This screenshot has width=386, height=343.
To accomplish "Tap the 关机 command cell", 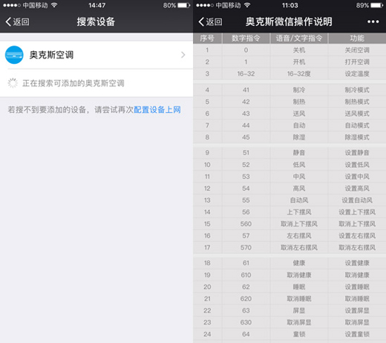I will [x=299, y=50].
